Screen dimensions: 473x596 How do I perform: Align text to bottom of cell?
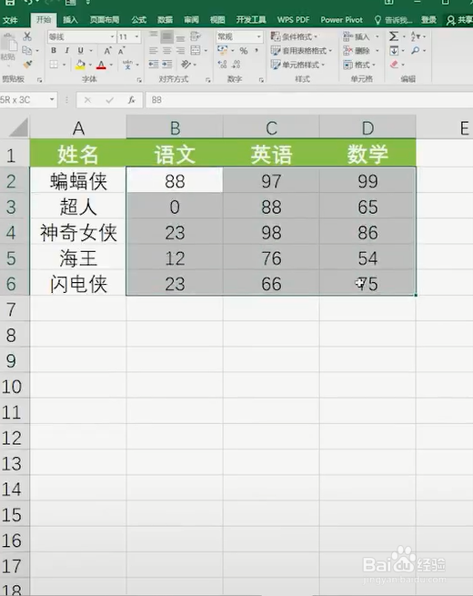[x=180, y=37]
